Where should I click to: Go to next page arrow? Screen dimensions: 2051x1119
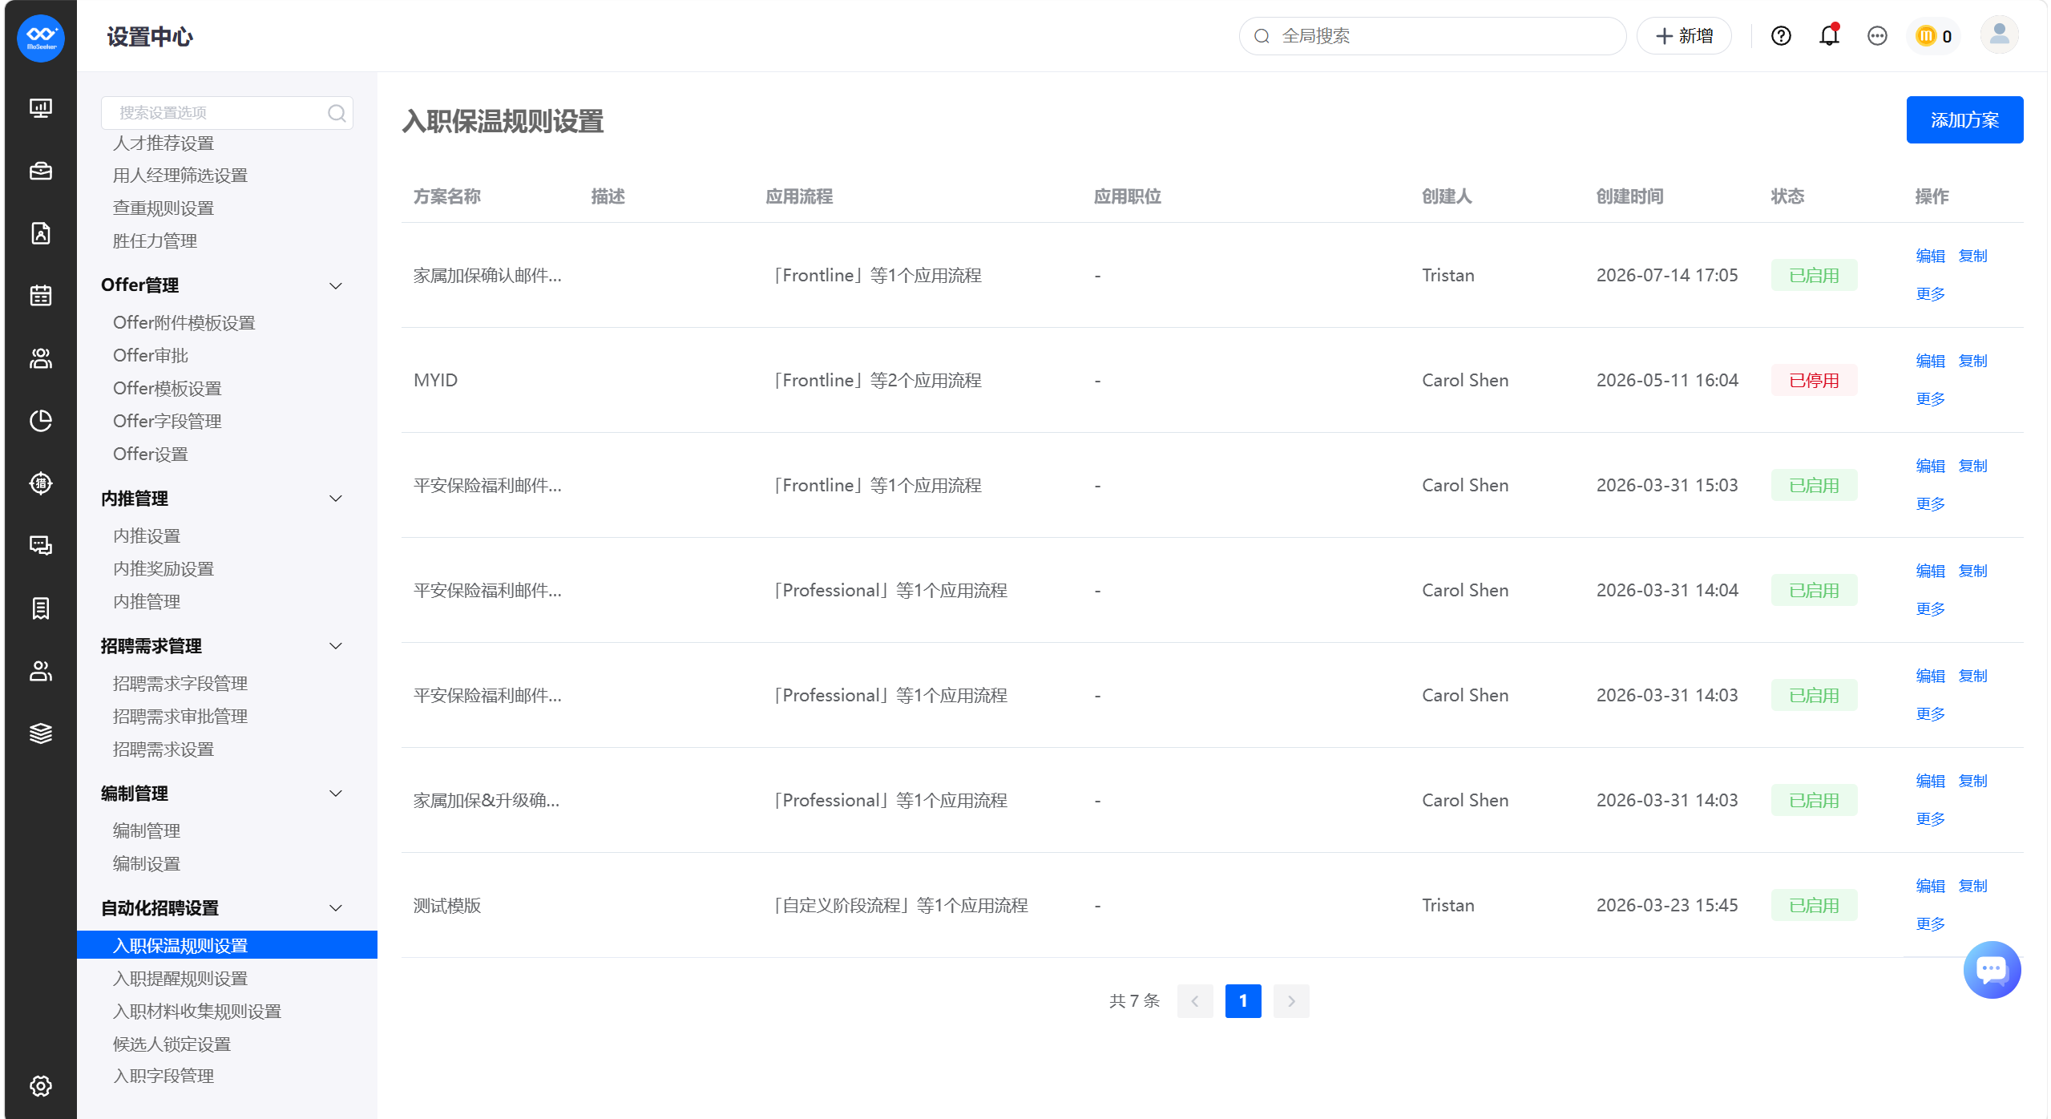(1291, 1001)
